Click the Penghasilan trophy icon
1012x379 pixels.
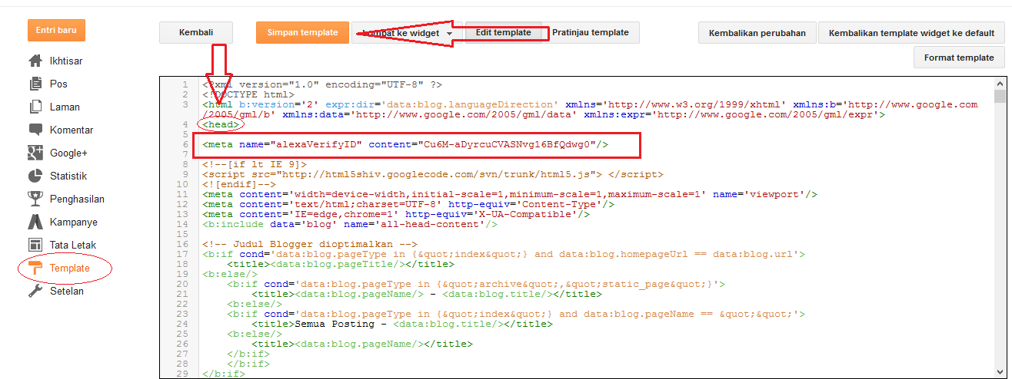[35, 199]
